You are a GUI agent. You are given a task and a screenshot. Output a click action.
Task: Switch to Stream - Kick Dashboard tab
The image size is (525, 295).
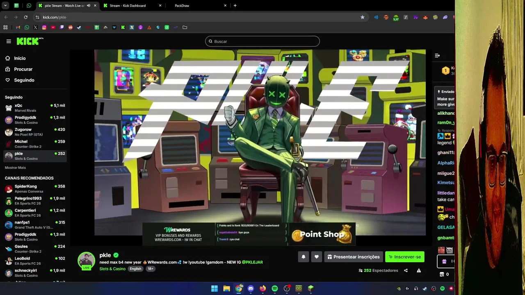[x=132, y=6]
